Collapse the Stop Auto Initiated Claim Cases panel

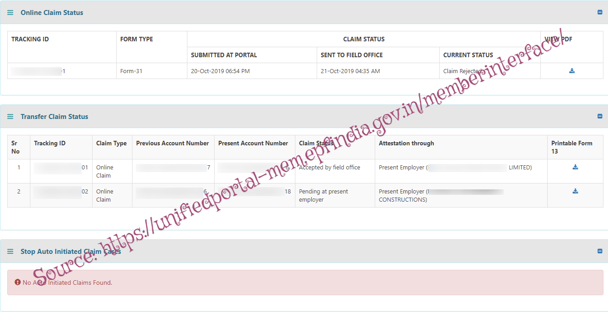pyautogui.click(x=600, y=251)
